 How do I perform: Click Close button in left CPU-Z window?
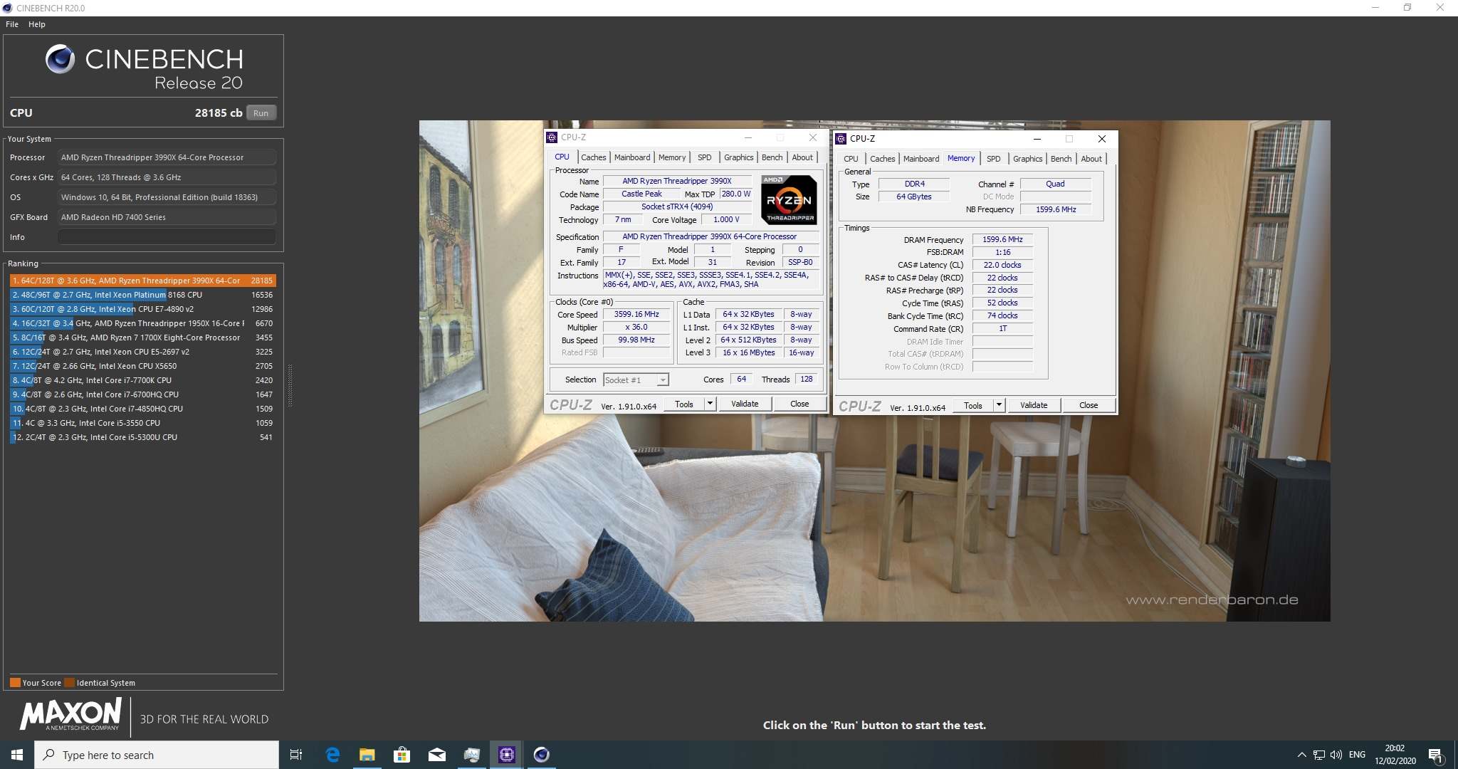click(x=799, y=404)
